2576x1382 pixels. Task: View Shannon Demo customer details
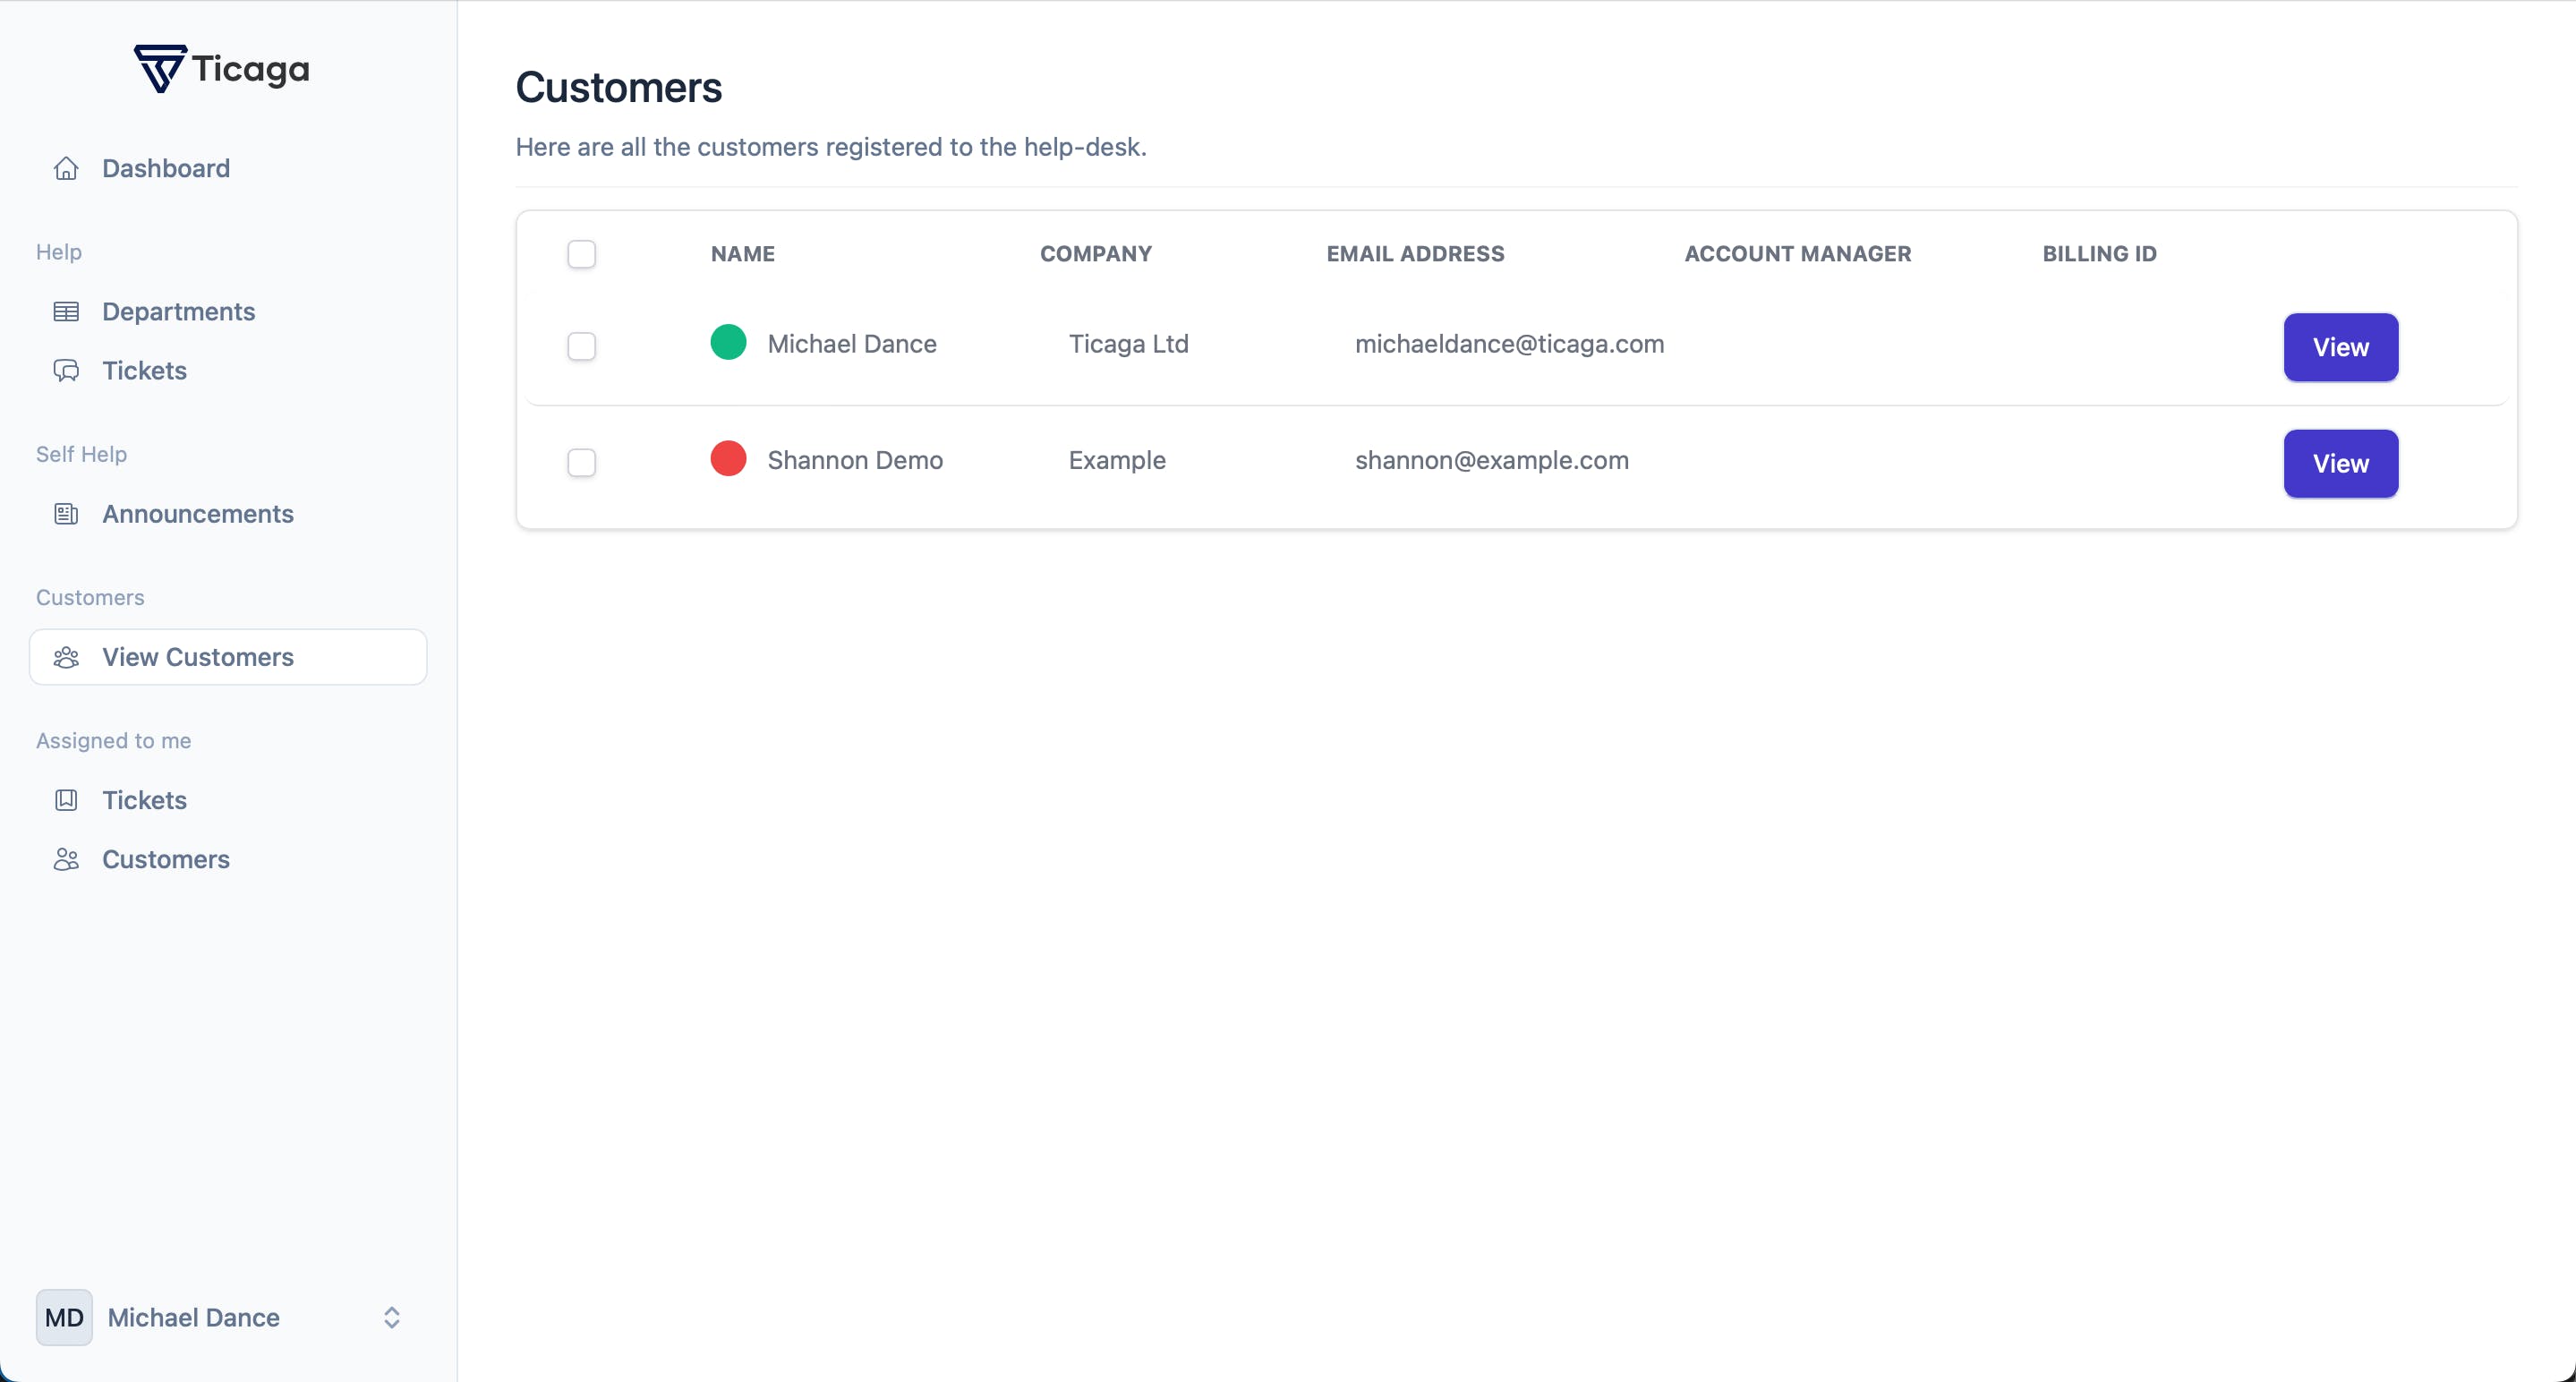(2340, 463)
